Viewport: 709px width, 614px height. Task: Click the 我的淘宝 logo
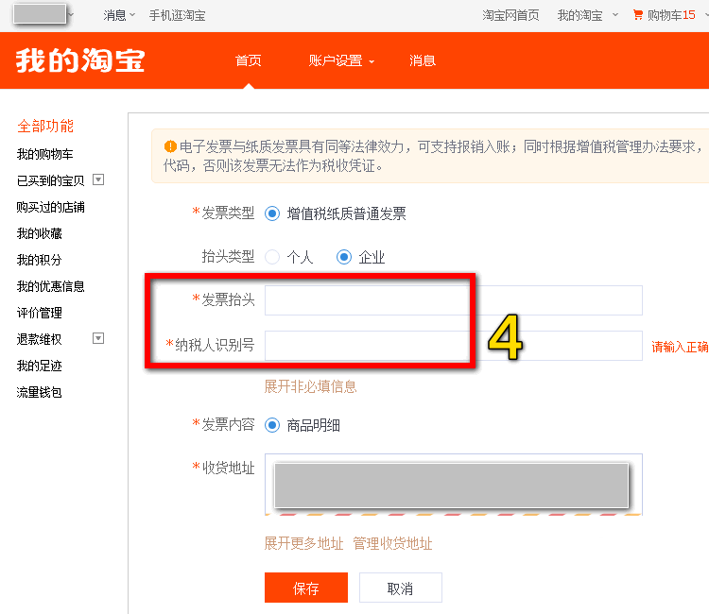80,60
